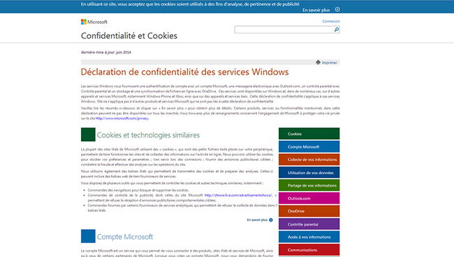The image size is (454, 257).
Task: Click the Microsoft logo
Action: [x=94, y=22]
